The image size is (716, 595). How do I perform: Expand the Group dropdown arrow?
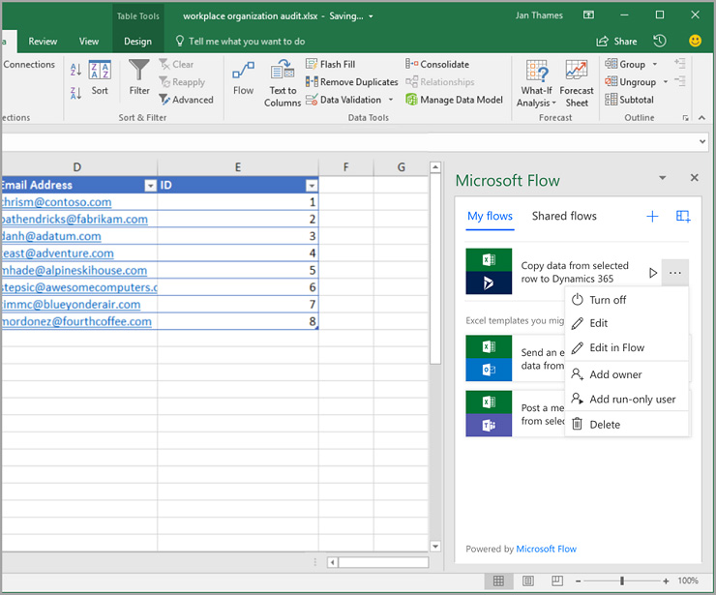pos(655,65)
